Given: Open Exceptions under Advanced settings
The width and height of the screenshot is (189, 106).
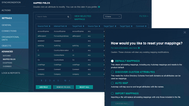Looking at the screenshot, I should 8,63.
